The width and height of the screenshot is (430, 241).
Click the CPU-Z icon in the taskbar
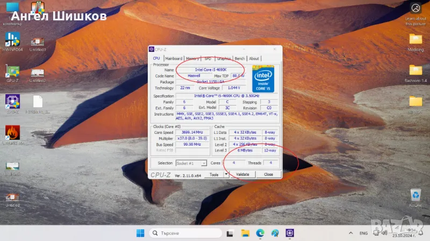pyautogui.click(x=290, y=233)
